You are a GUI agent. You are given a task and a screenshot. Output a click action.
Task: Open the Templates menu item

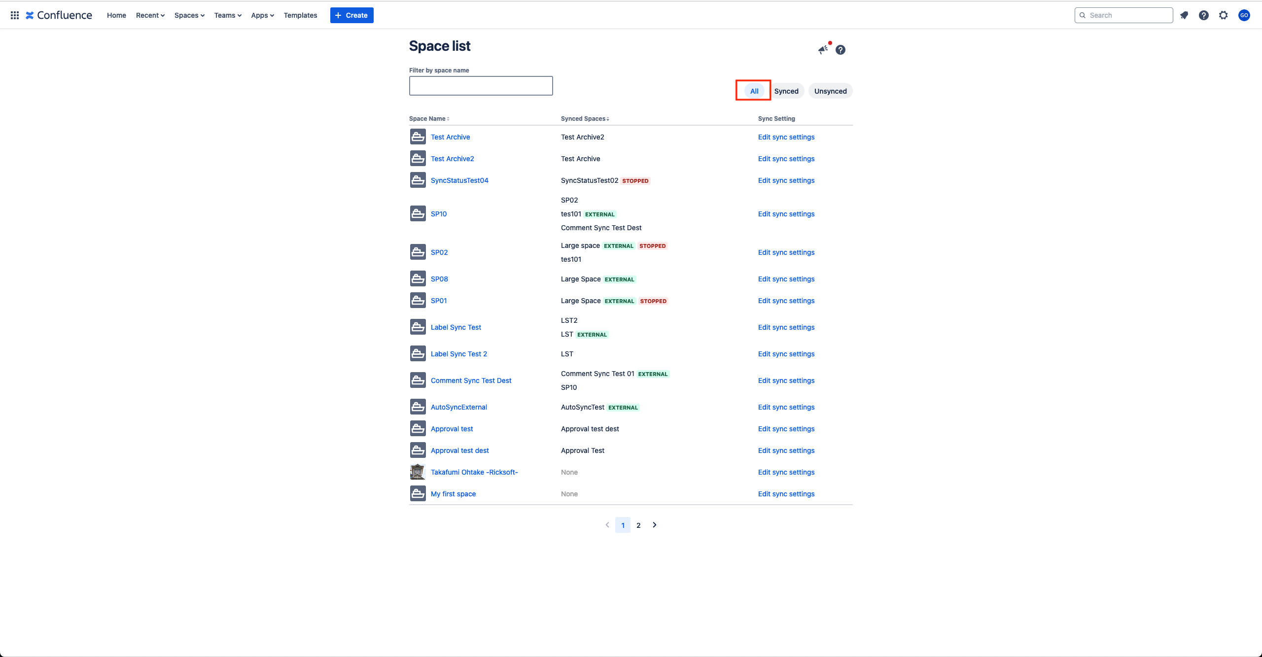coord(300,15)
